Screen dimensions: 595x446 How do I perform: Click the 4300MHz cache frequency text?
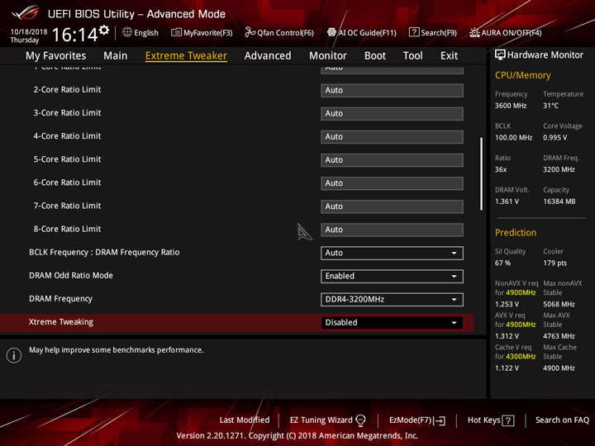click(x=521, y=357)
